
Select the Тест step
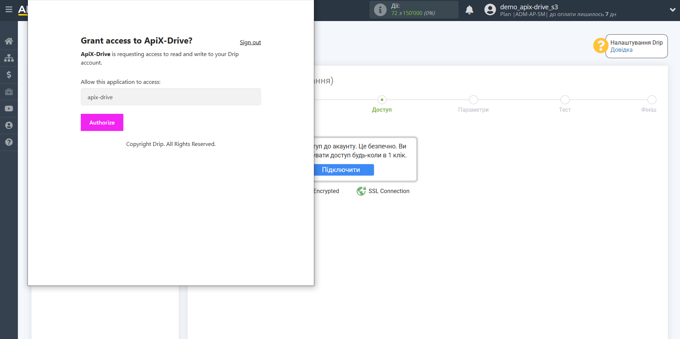tap(565, 104)
